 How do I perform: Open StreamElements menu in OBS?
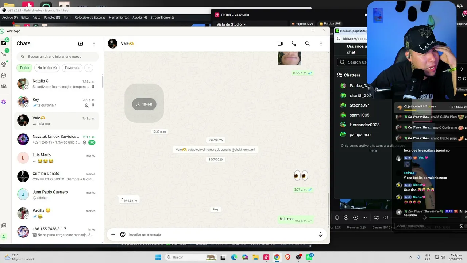point(162,18)
